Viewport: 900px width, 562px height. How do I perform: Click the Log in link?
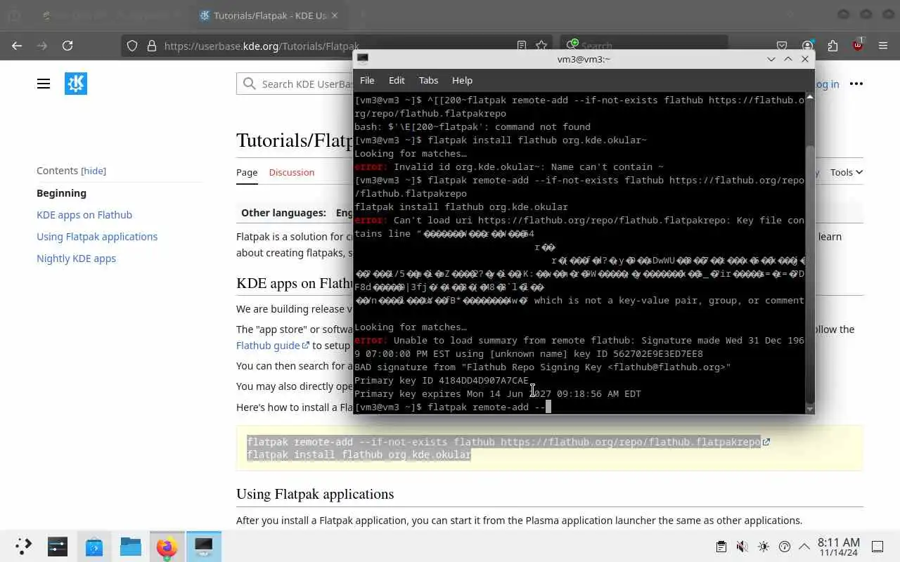pos(827,84)
